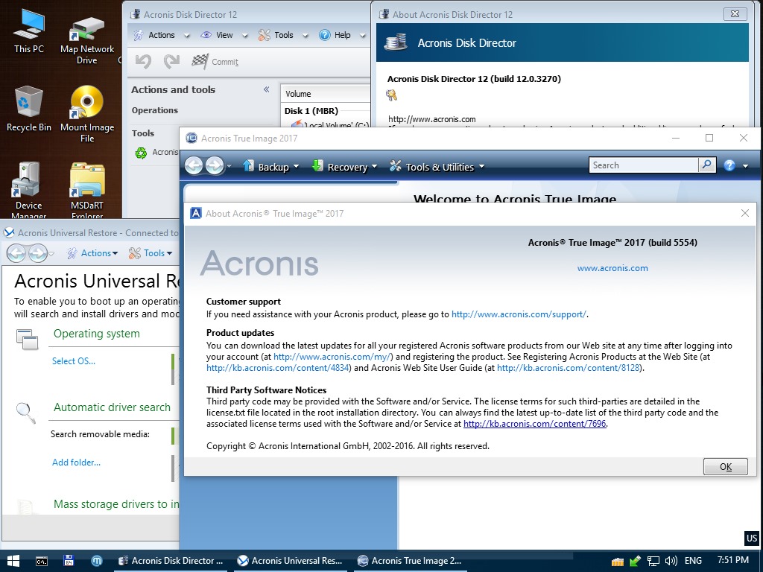Image resolution: width=763 pixels, height=572 pixels.
Task: Open Tools menu in Disk Director
Action: point(282,35)
